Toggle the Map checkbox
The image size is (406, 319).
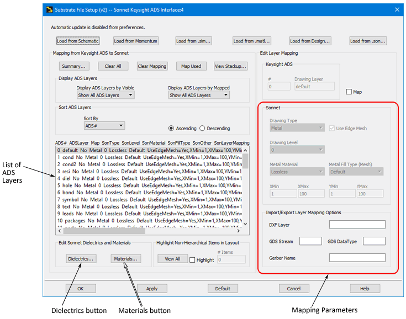349,92
